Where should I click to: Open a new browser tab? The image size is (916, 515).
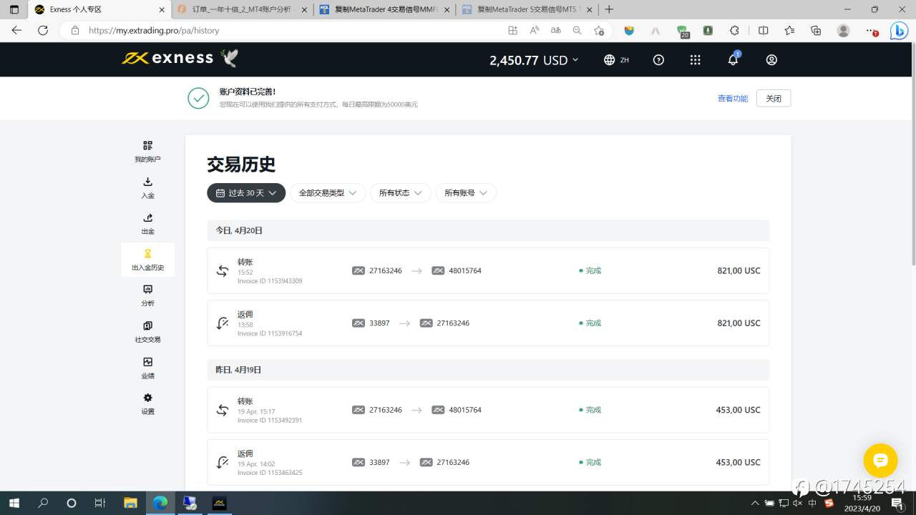[609, 9]
